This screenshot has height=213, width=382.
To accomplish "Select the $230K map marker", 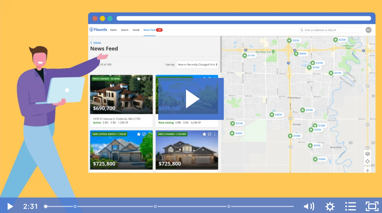I will click(x=315, y=130).
